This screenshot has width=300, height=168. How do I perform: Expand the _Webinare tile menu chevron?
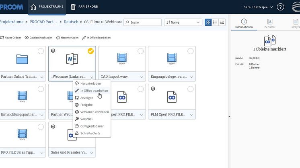click(92, 77)
